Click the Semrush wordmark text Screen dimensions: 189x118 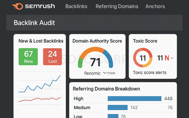(x=40, y=6)
